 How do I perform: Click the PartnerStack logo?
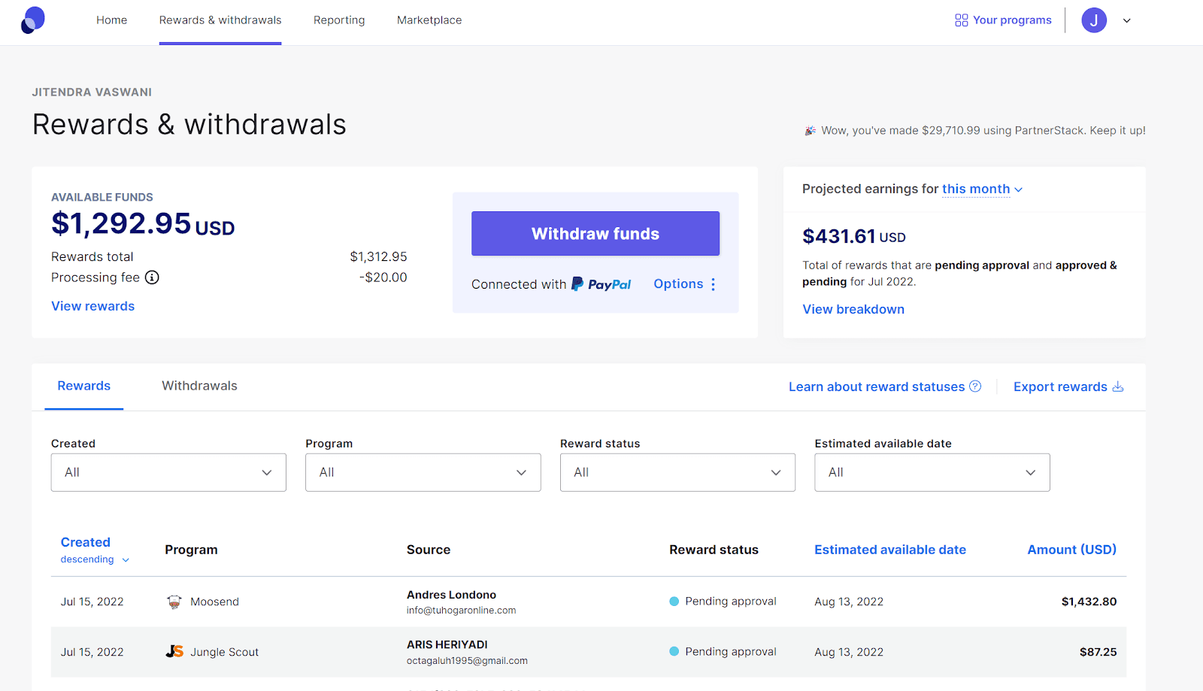[x=32, y=20]
